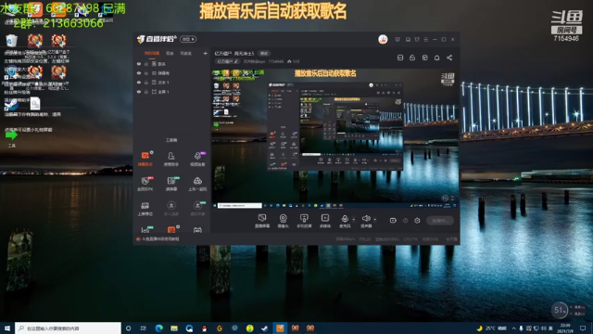The height and width of the screenshot is (334, 593).
Task: Open the user avatar in title bar
Action: 383,39
